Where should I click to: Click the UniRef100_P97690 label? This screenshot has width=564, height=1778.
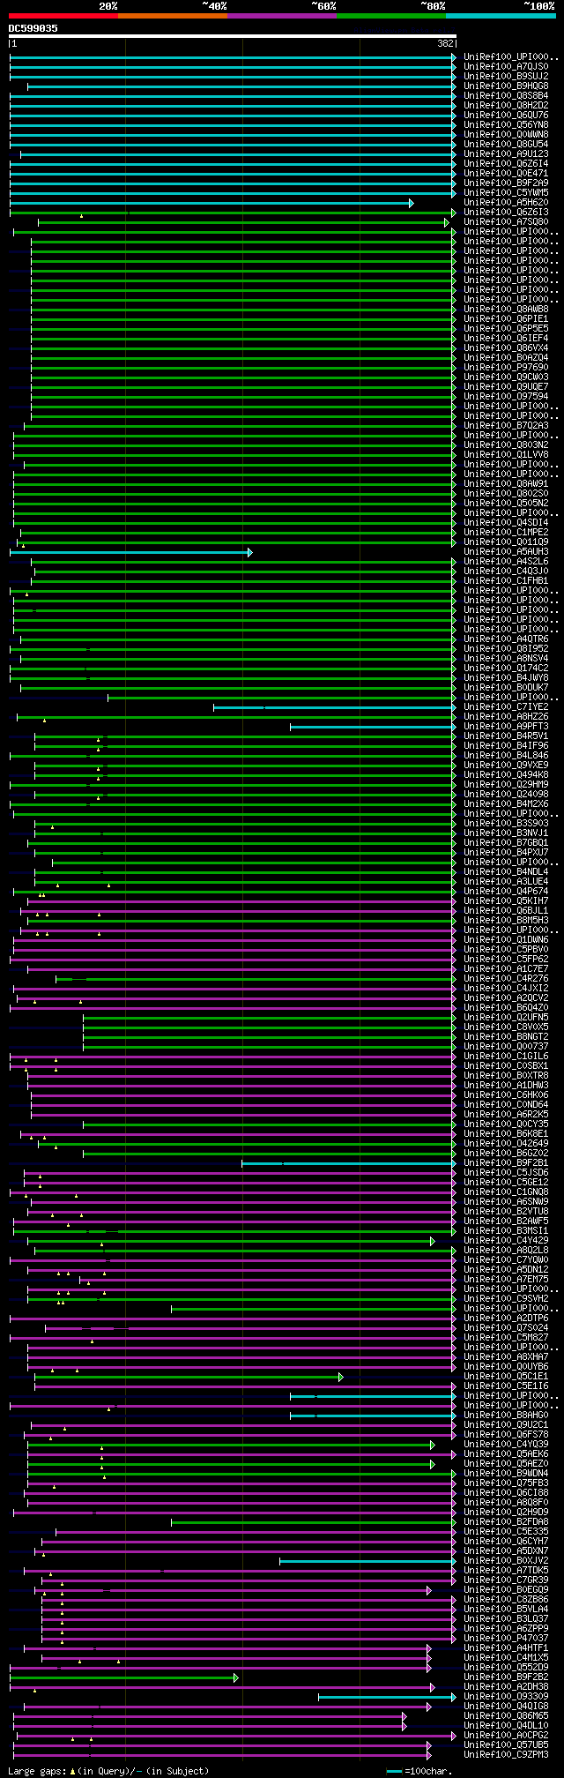506,367
